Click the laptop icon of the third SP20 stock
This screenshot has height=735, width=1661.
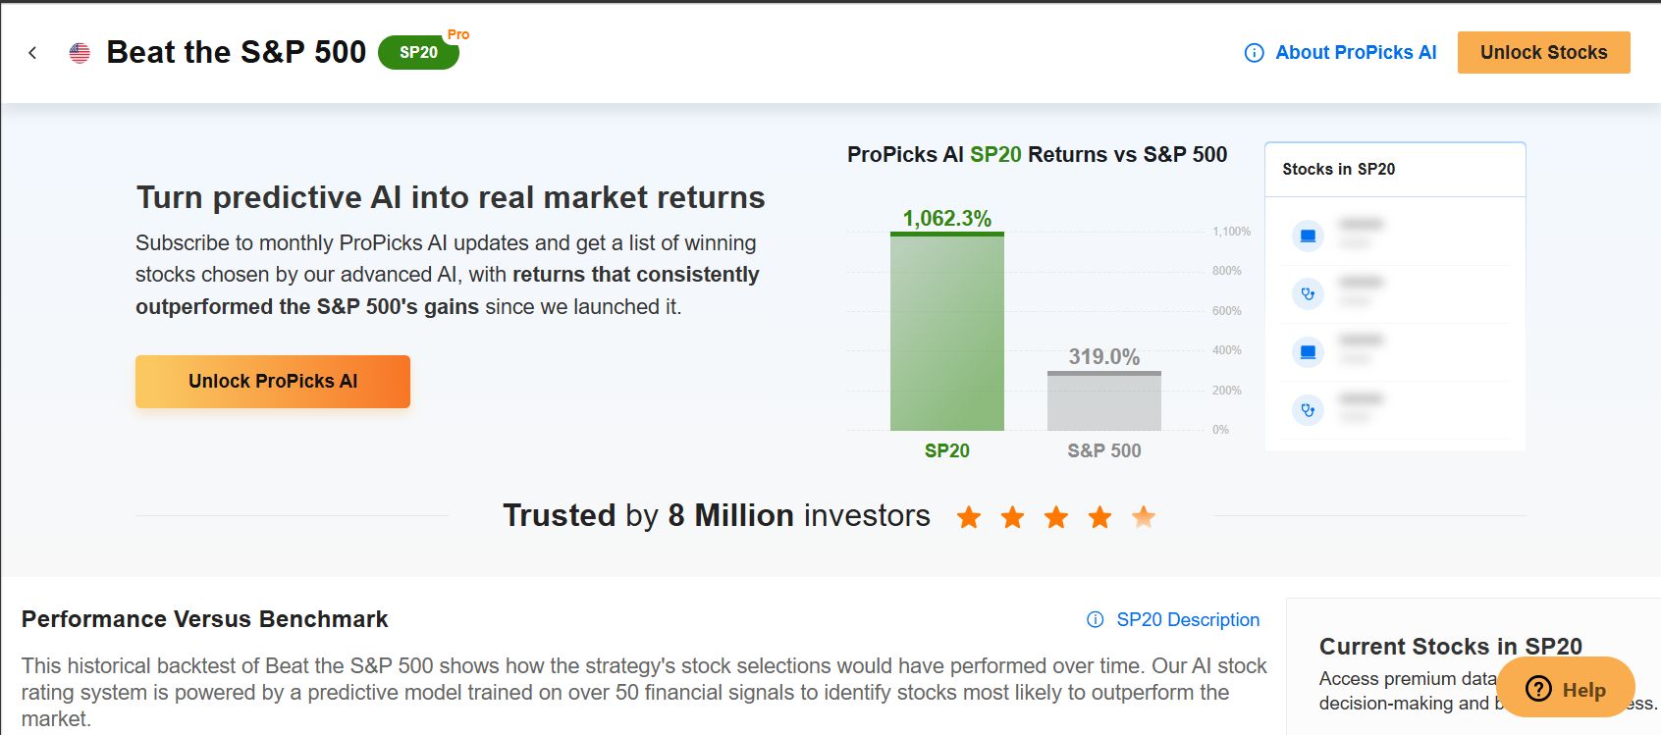1307,351
